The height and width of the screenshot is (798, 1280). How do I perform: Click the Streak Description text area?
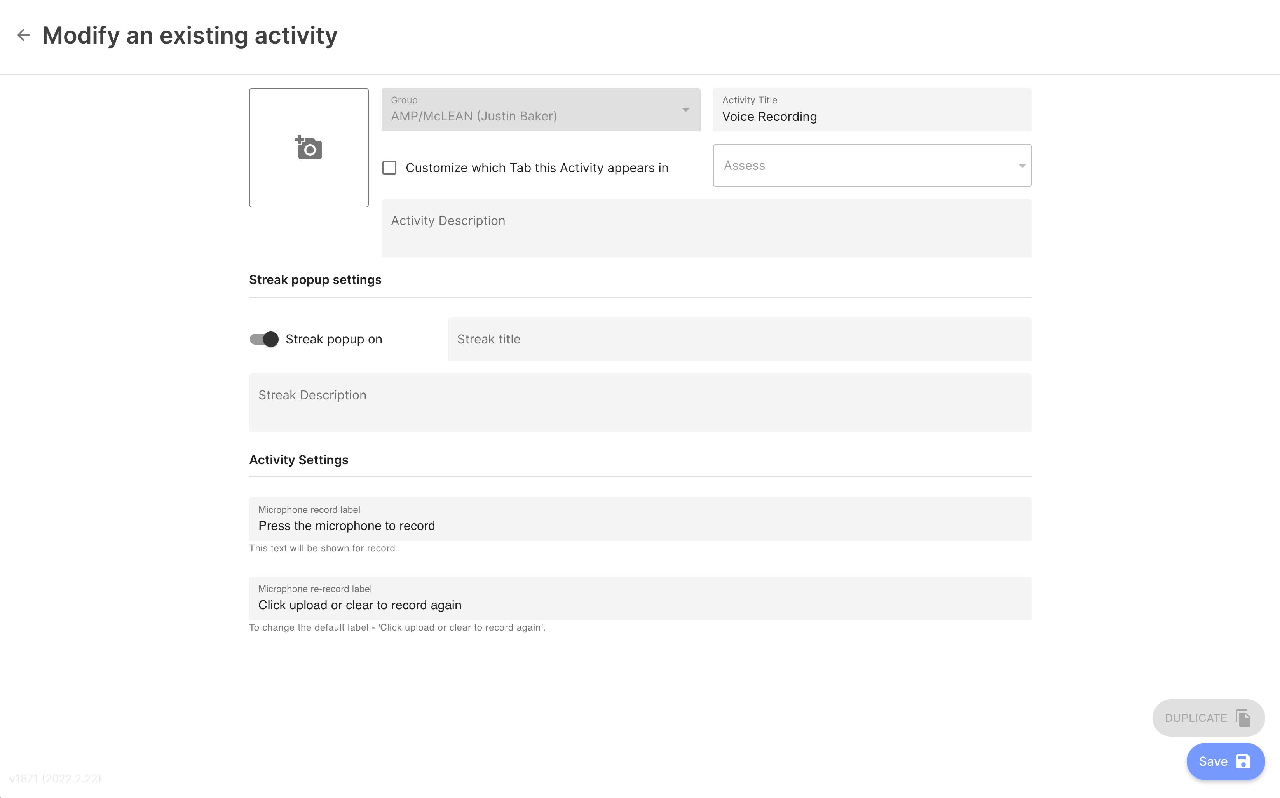(x=640, y=402)
